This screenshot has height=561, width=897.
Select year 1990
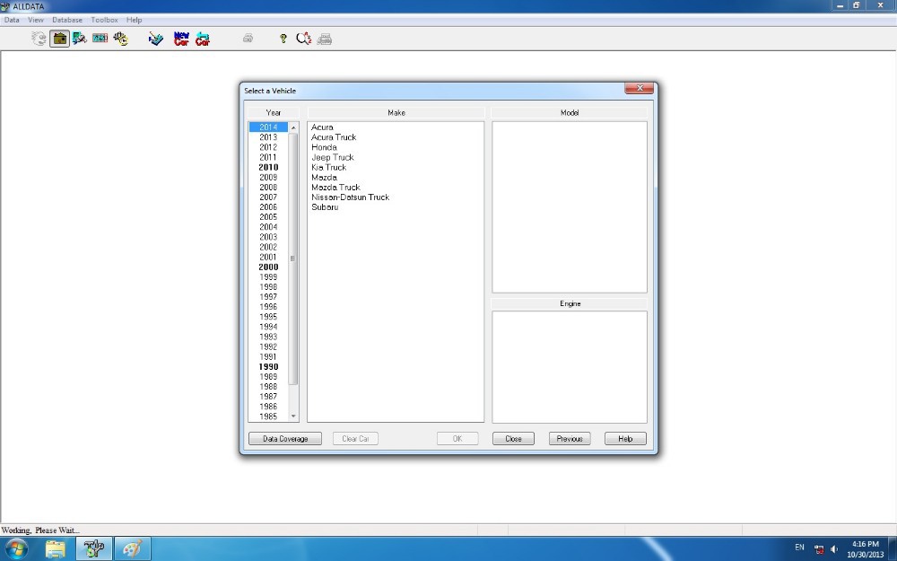tap(268, 366)
